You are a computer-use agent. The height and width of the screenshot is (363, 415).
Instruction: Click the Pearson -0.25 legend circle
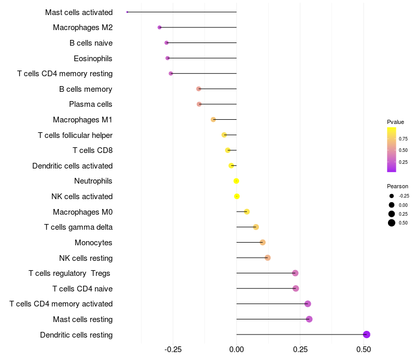(392, 196)
